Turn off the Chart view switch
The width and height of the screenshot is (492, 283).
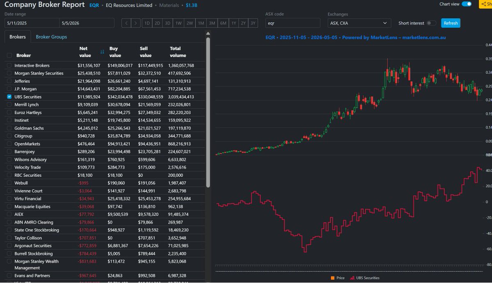tap(467, 4)
